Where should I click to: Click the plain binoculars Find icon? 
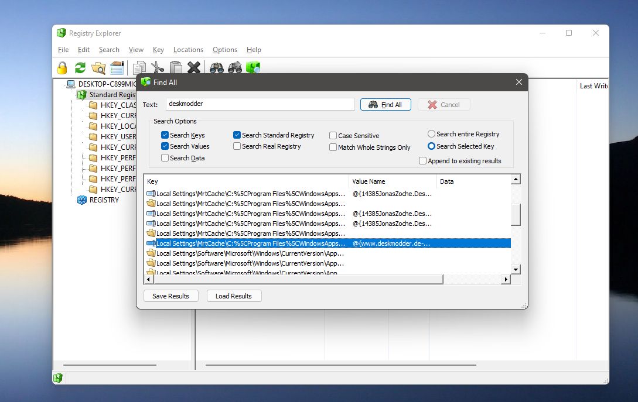tap(217, 68)
